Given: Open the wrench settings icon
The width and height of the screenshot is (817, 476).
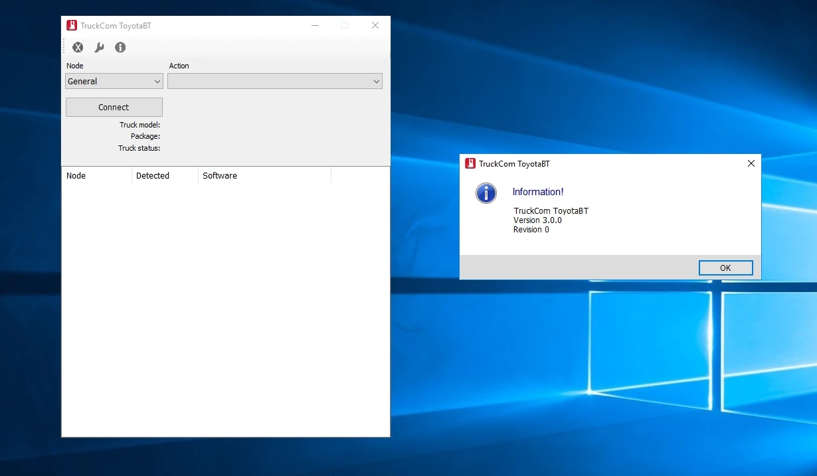Looking at the screenshot, I should click(99, 47).
